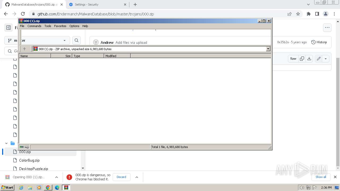Image resolution: width=340 pixels, height=191 pixels.
Task: Open Chrome three-dot menu
Action: [x=334, y=14]
